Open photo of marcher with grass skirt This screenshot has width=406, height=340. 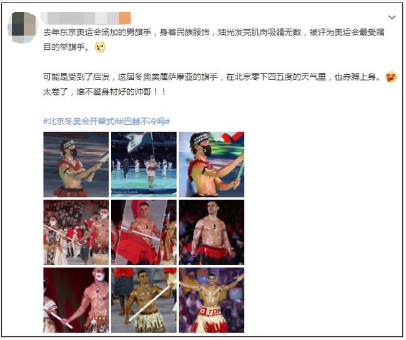pyautogui.click(x=144, y=300)
